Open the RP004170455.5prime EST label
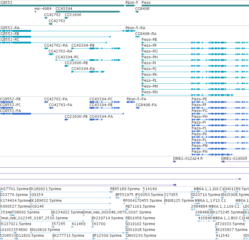249x240 pixels. (x=142, y=201)
